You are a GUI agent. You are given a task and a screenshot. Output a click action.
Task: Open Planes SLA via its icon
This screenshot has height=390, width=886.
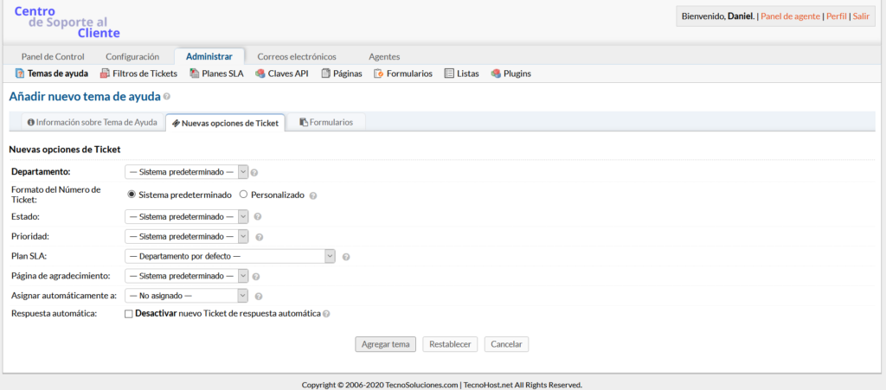[195, 74]
